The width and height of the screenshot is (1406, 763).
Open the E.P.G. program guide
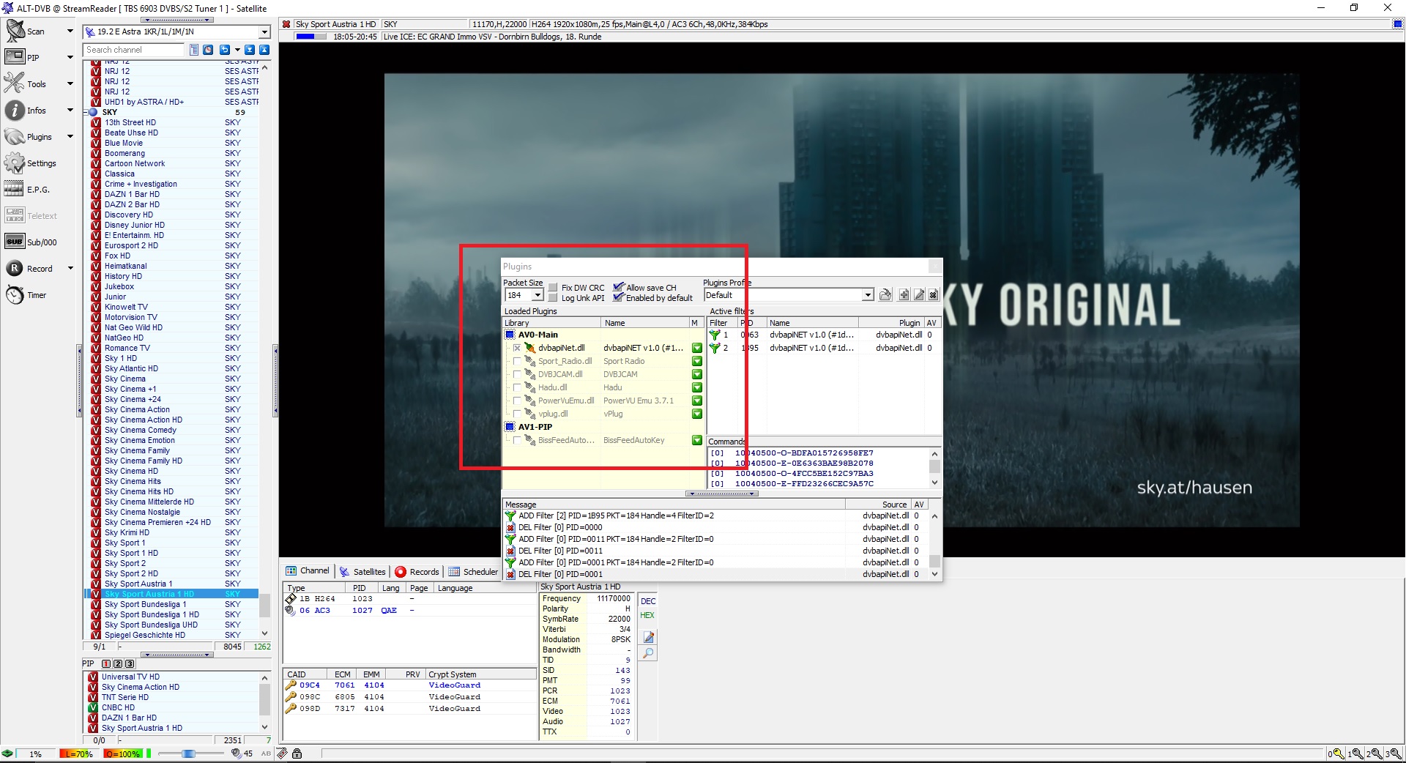click(15, 189)
